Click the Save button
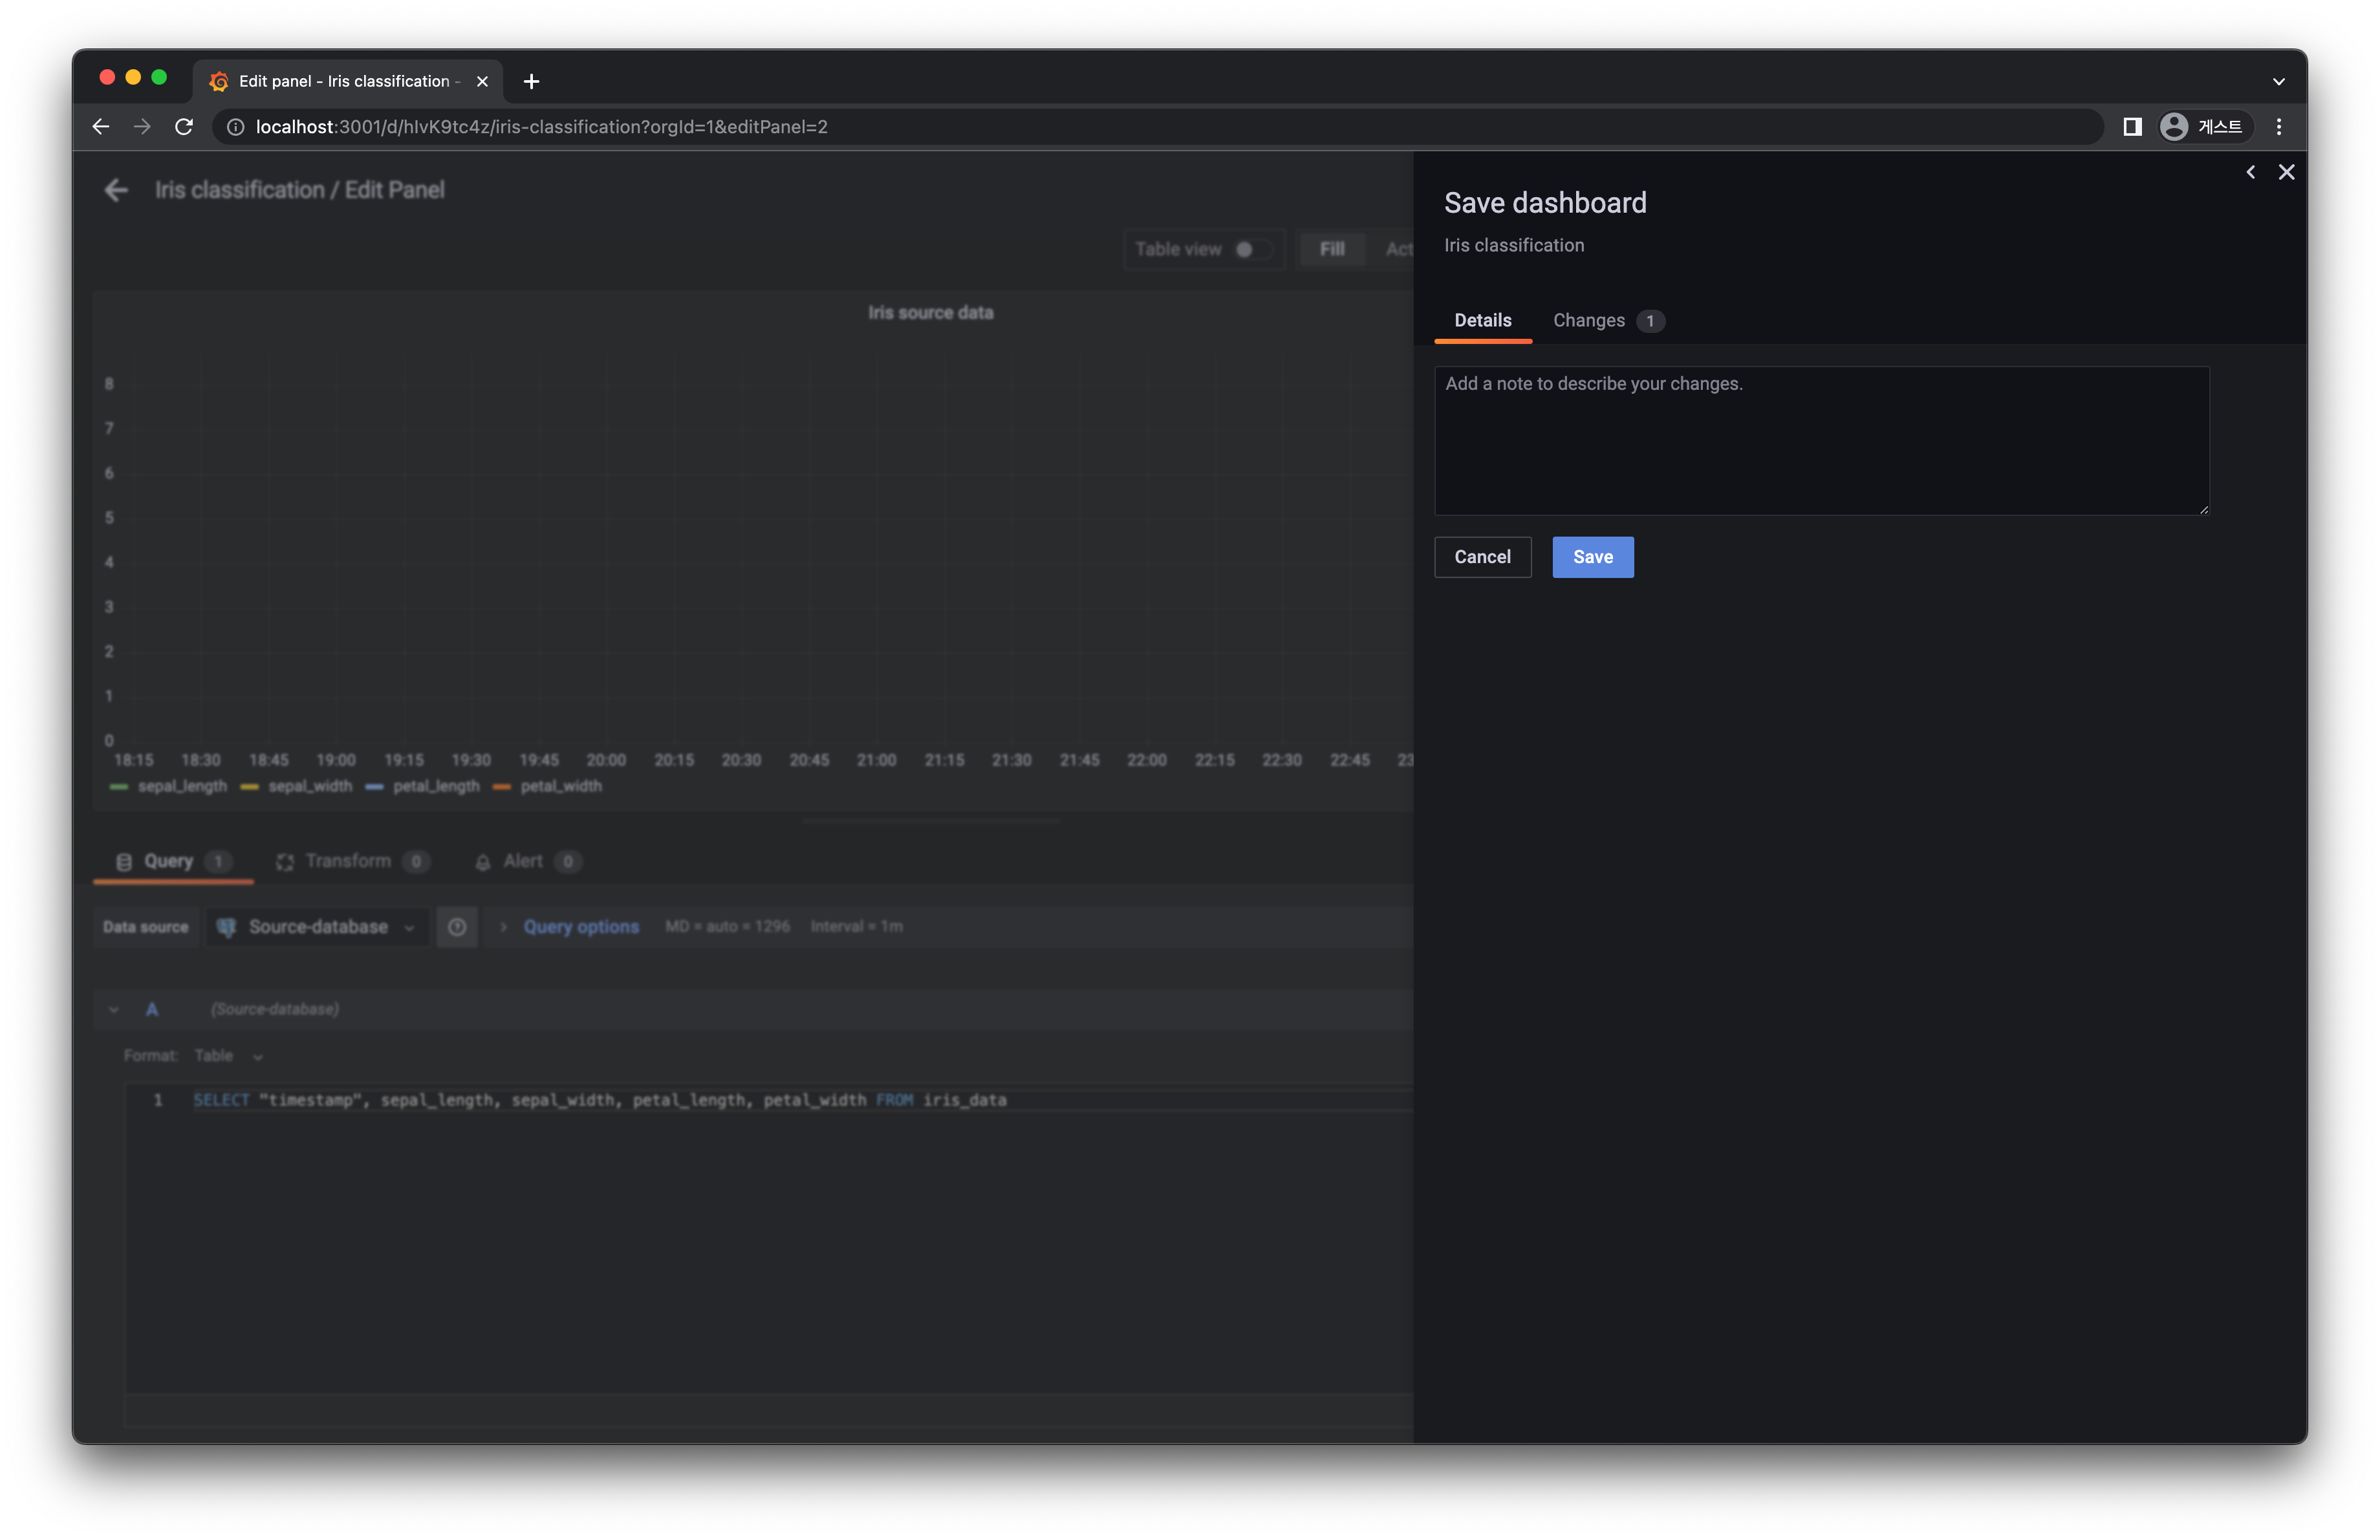Viewport: 2380px width, 1540px height. [1592, 557]
